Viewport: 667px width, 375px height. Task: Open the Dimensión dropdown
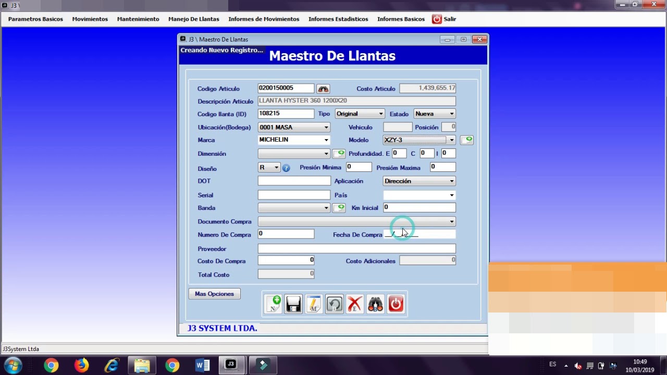[x=326, y=154]
